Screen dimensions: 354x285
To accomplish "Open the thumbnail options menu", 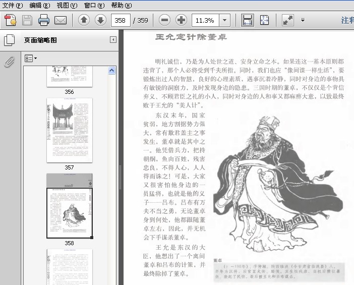I will click(x=31, y=59).
